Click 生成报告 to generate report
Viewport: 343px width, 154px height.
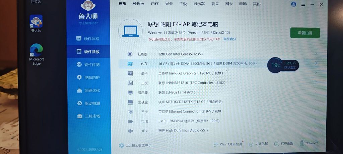[x=309, y=143]
